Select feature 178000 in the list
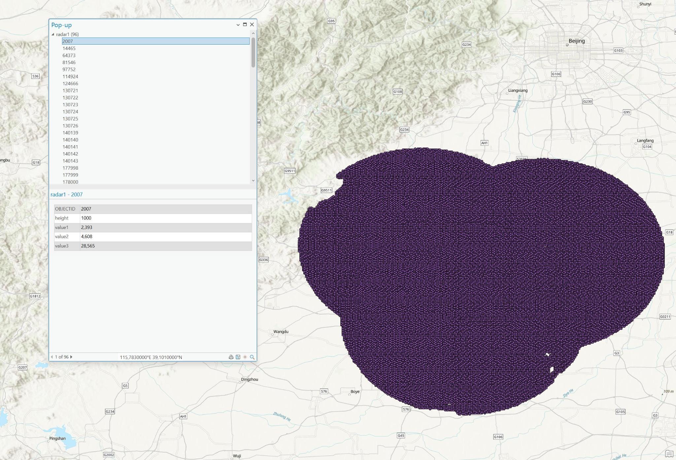This screenshot has height=460, width=676. pos(70,182)
